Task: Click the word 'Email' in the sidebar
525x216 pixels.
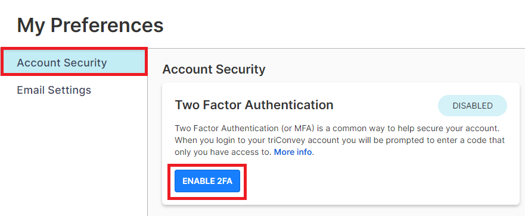Action: click(30, 90)
